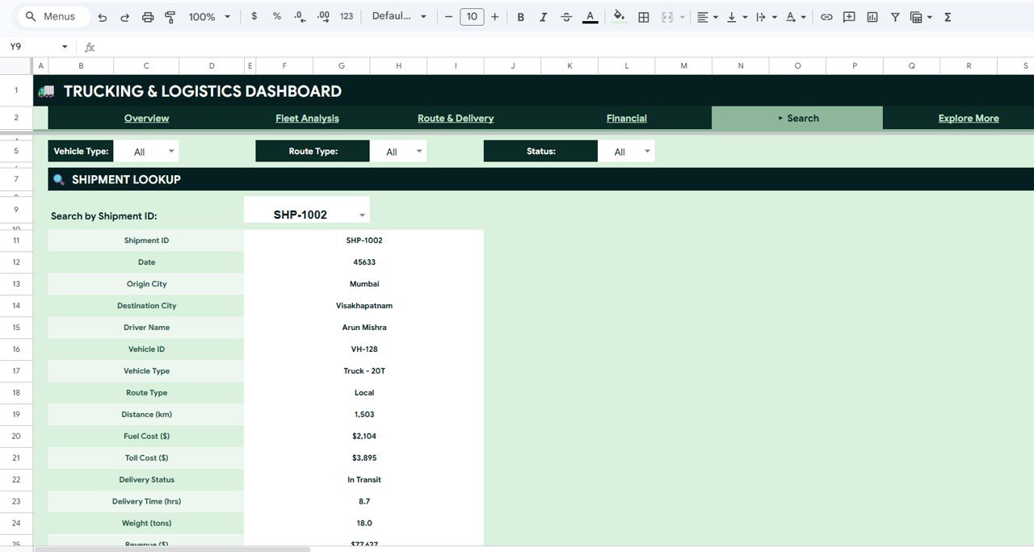
Task: Create a filter
Action: 894,16
